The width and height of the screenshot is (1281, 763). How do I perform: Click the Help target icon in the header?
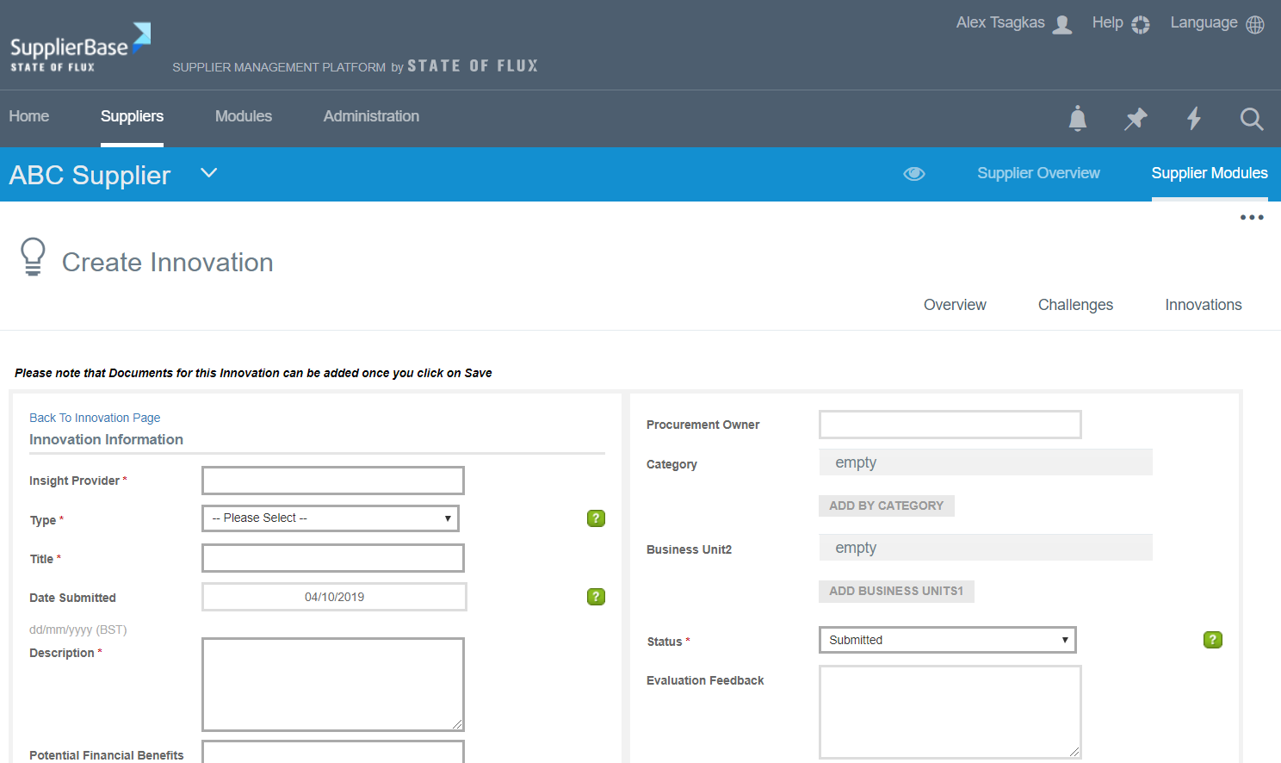pyautogui.click(x=1142, y=24)
